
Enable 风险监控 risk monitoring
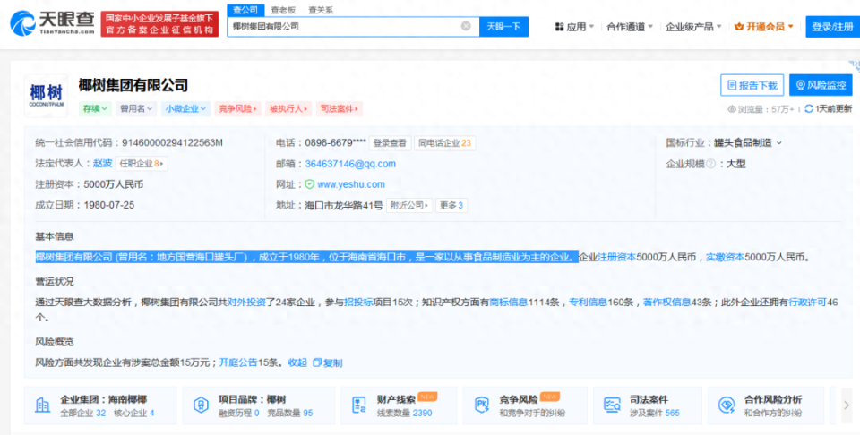[x=821, y=85]
